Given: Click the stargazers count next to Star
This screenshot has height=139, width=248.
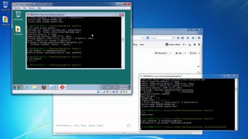Looking at the screenshot, I should point(185,53).
